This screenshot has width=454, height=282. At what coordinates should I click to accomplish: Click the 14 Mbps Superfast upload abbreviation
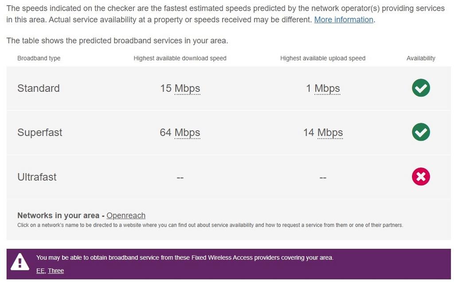[330, 133]
